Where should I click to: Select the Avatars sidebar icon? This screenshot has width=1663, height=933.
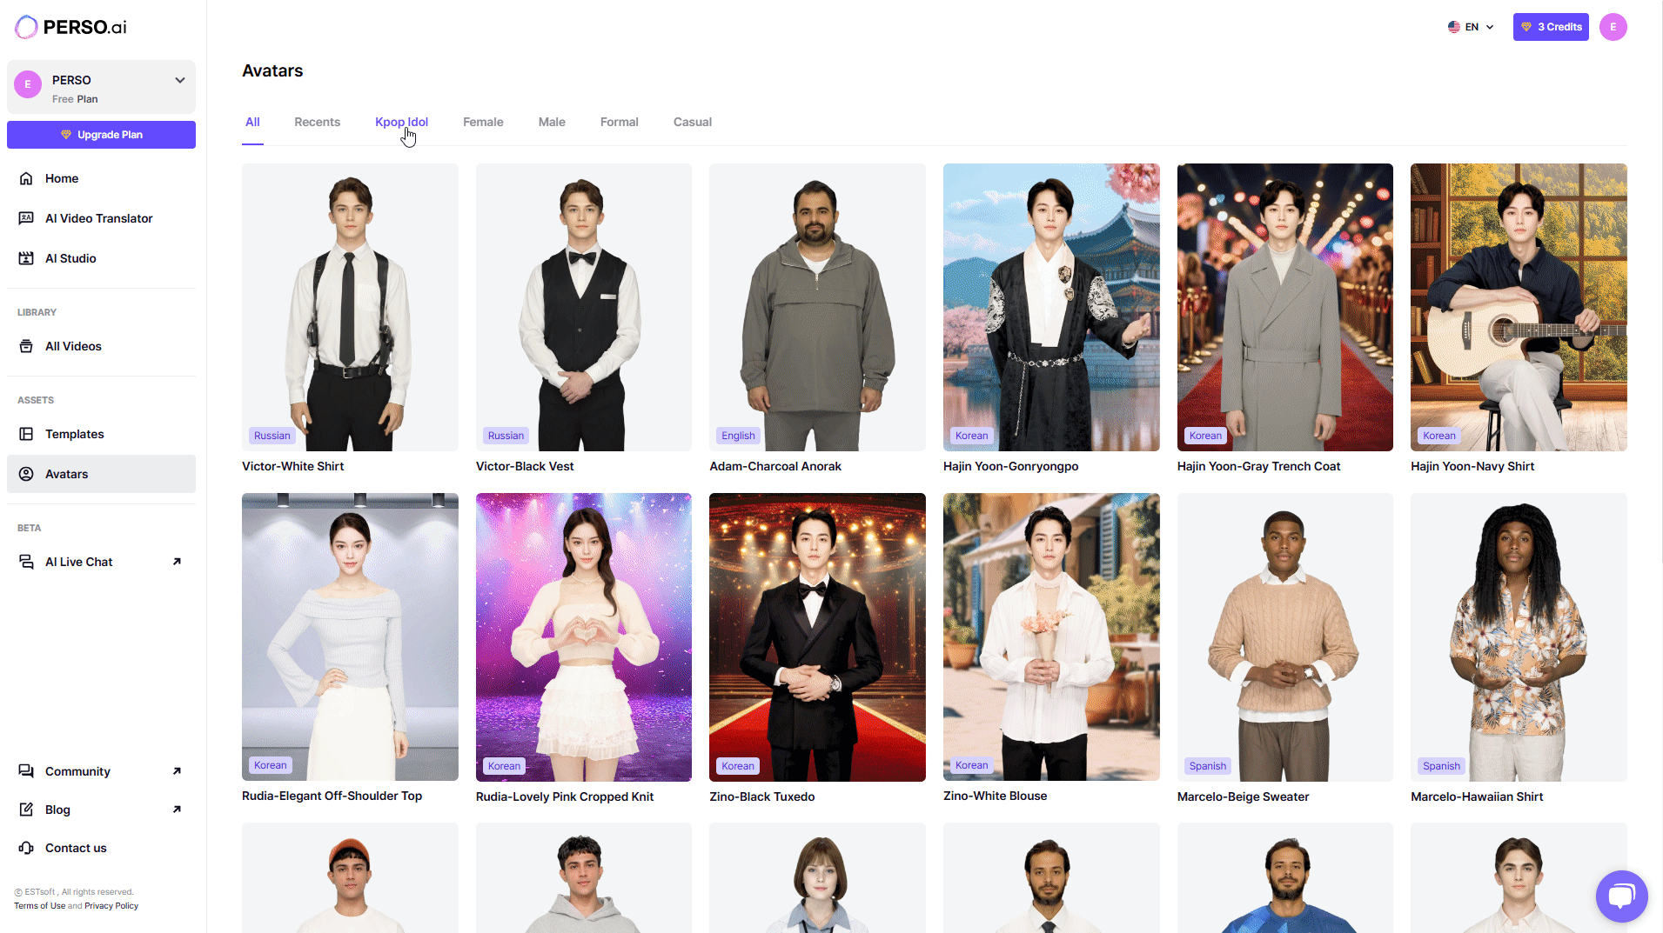pyautogui.click(x=26, y=474)
